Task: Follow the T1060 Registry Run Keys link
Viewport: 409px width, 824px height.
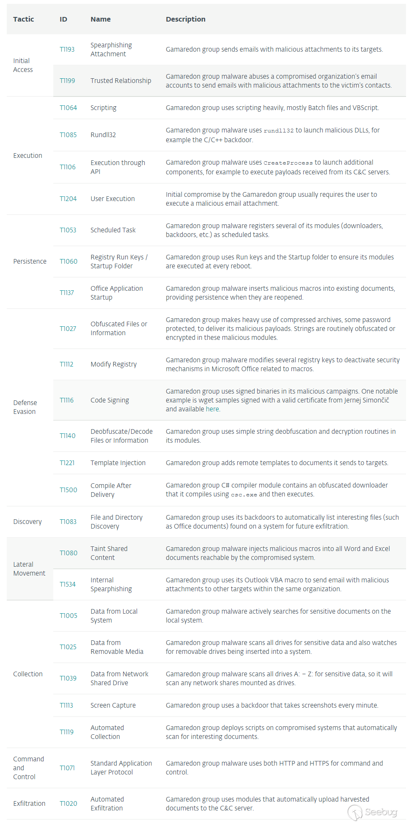Action: point(68,262)
